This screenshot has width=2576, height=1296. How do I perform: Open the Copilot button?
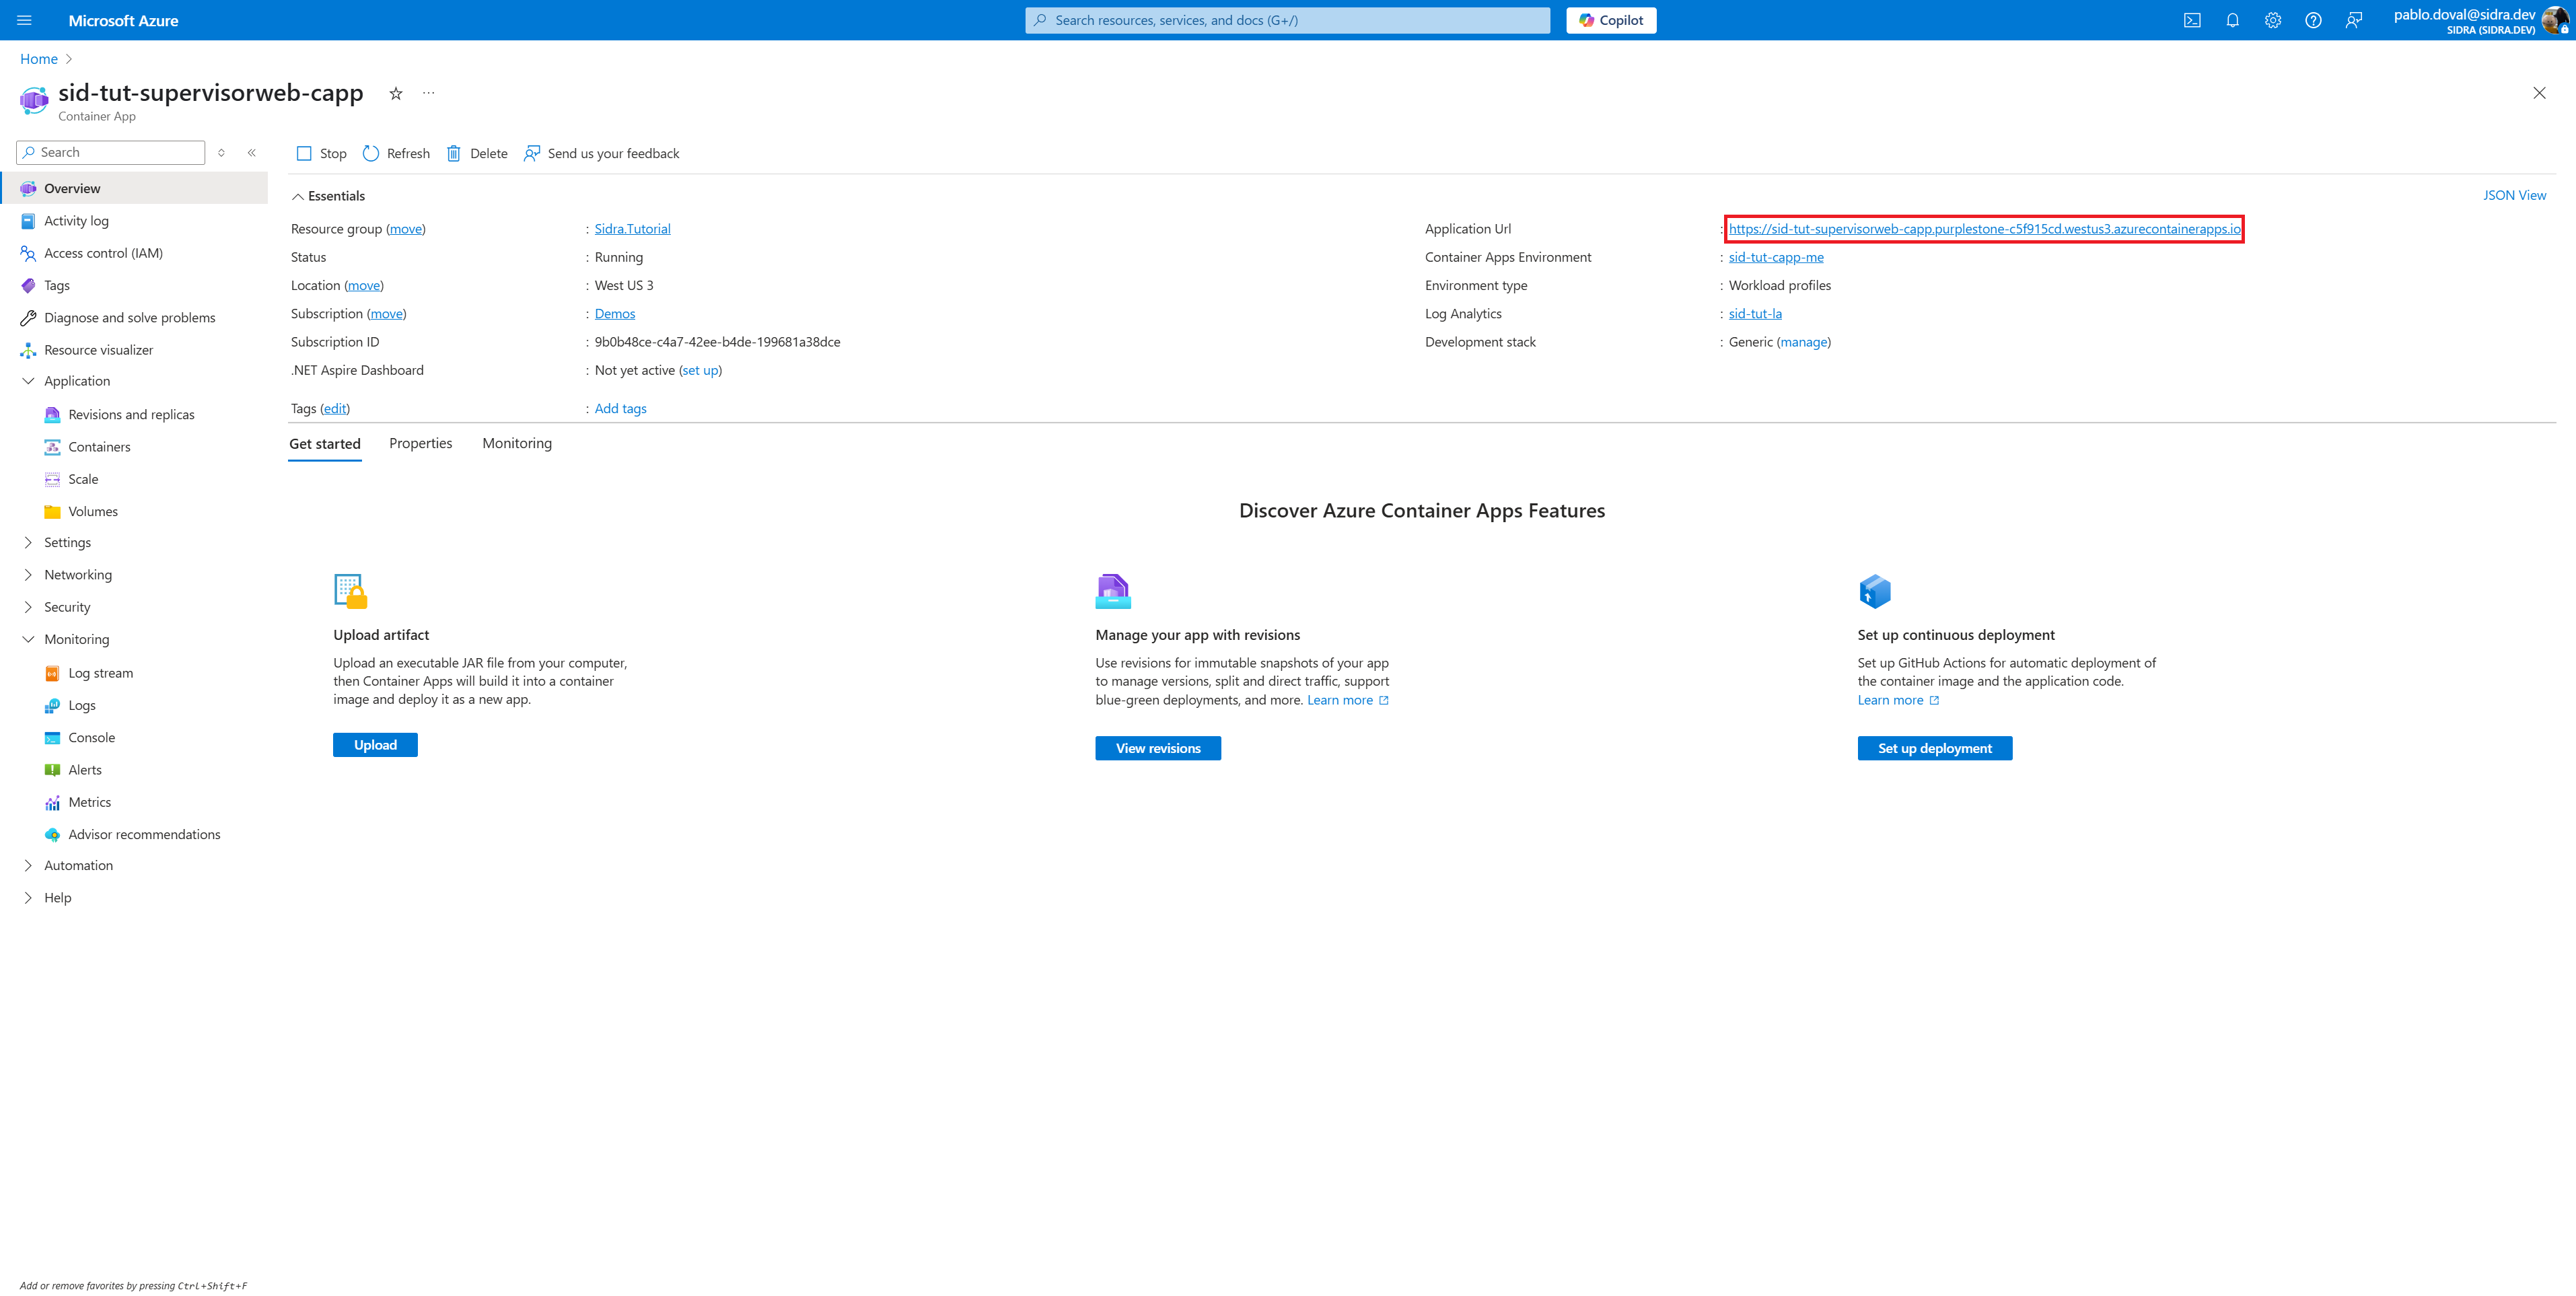point(1610,20)
